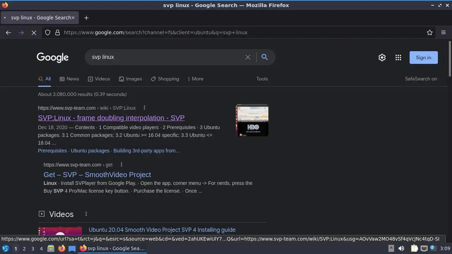This screenshot has height=254, width=452.
Task: Click video thumbnail for Ubuntu 20.04 guide
Action: [60, 231]
